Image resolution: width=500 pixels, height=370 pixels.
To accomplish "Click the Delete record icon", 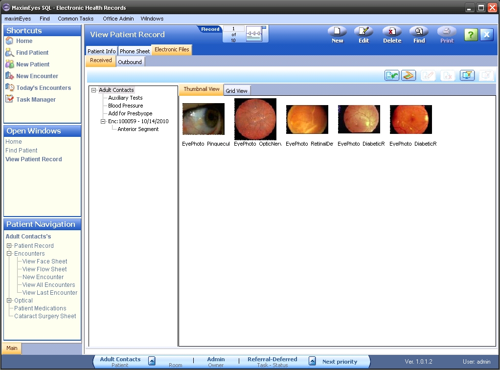I will click(x=392, y=32).
